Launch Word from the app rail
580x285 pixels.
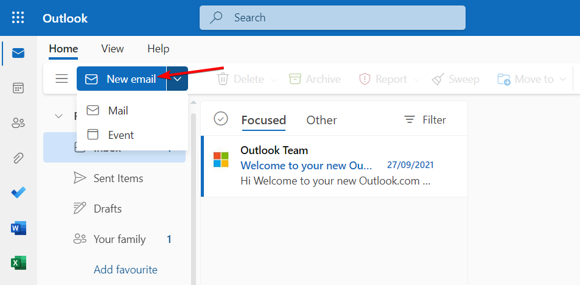pos(18,228)
